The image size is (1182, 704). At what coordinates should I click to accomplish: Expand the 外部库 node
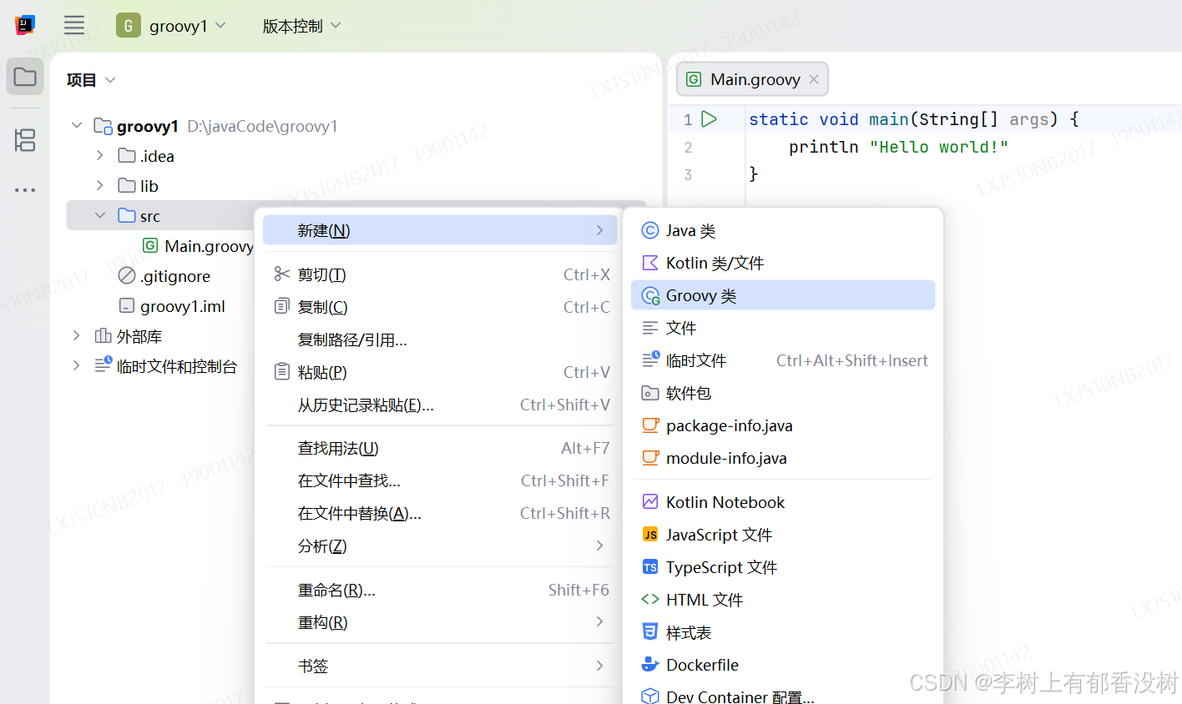[77, 335]
